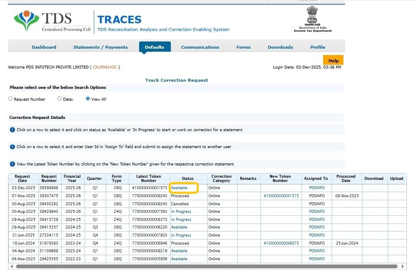The height and width of the screenshot is (270, 417).
Task: Open the Downloads tab
Action: click(280, 47)
